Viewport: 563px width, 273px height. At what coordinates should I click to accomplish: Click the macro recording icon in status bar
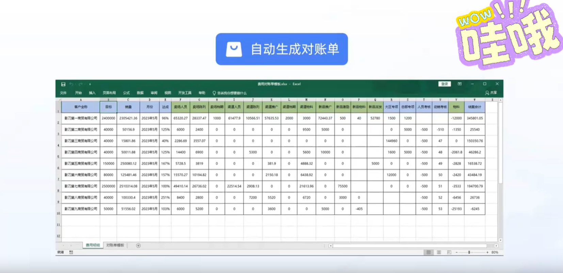[x=71, y=252]
